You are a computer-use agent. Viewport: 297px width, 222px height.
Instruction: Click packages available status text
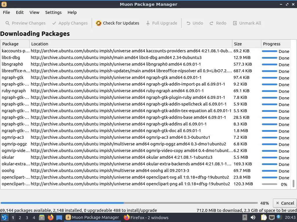coord(78,210)
